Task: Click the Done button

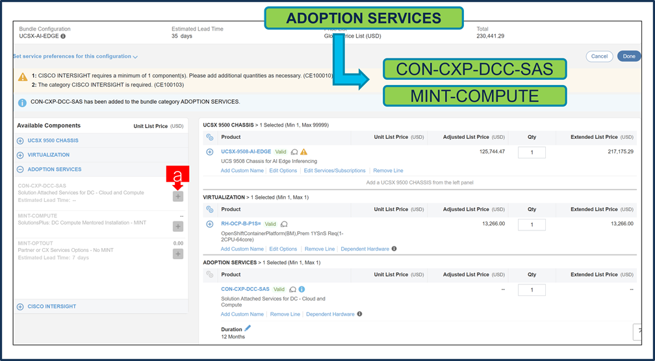Action: 629,56
